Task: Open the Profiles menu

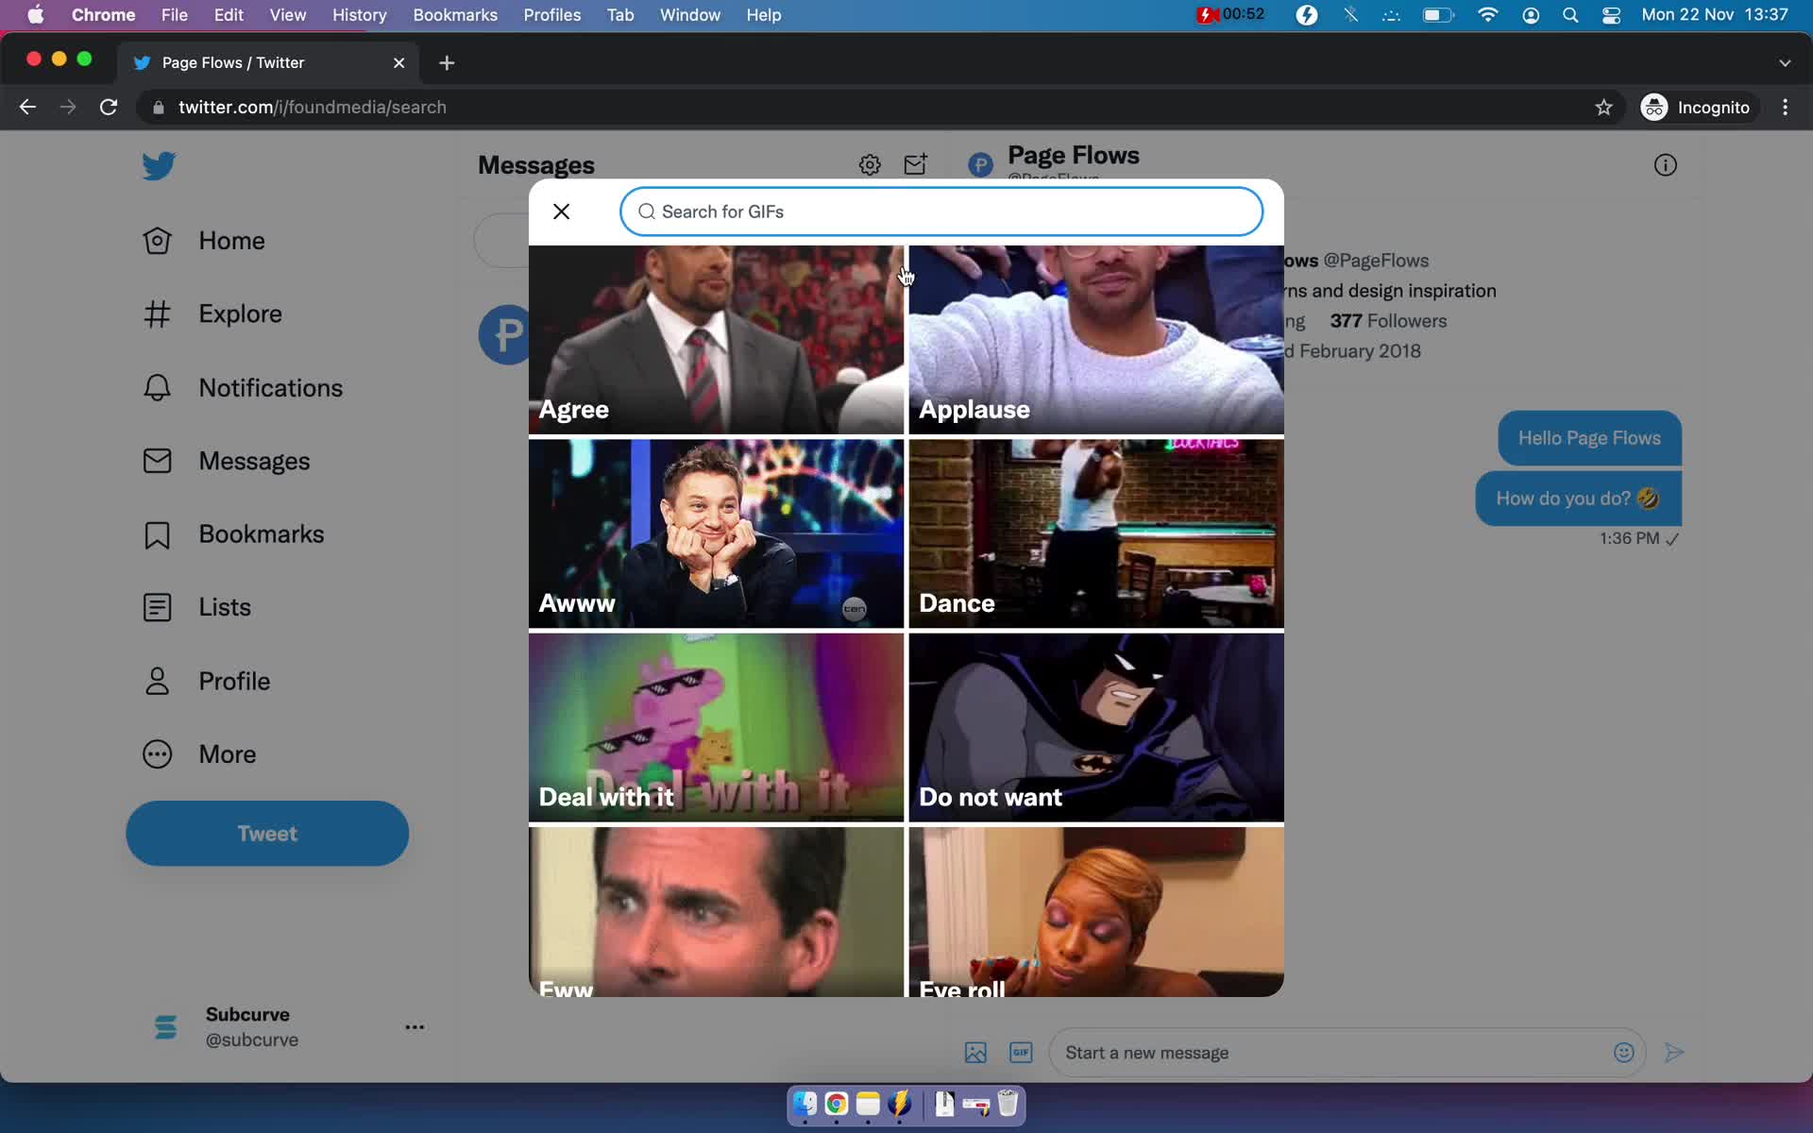Action: point(552,15)
